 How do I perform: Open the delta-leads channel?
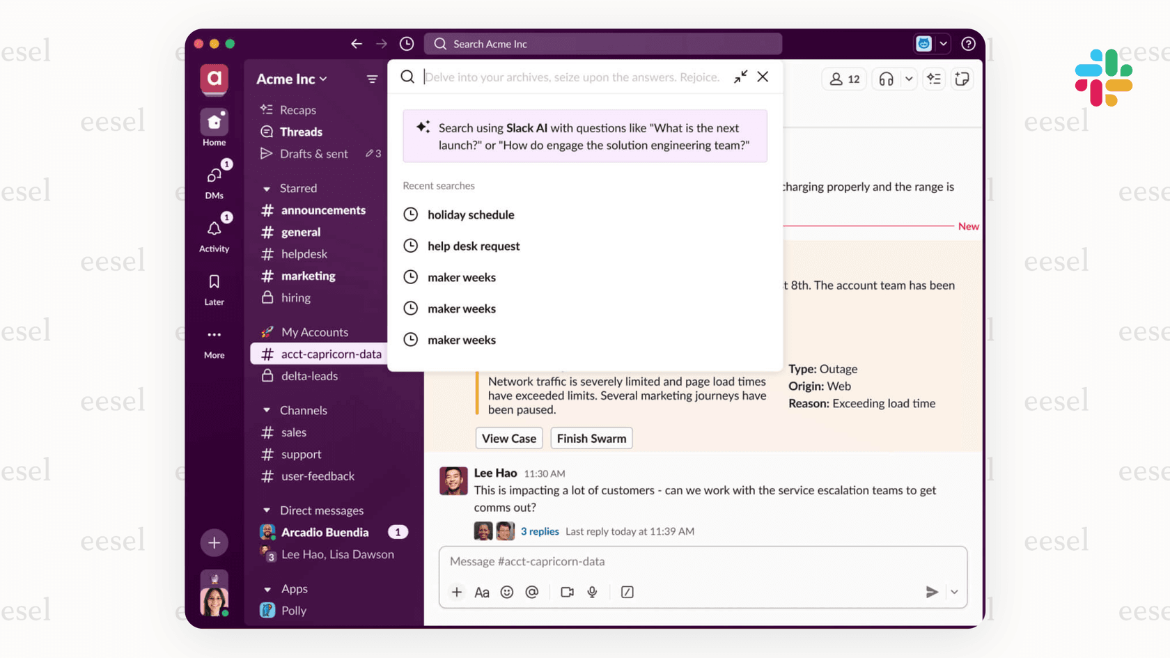pyautogui.click(x=299, y=376)
